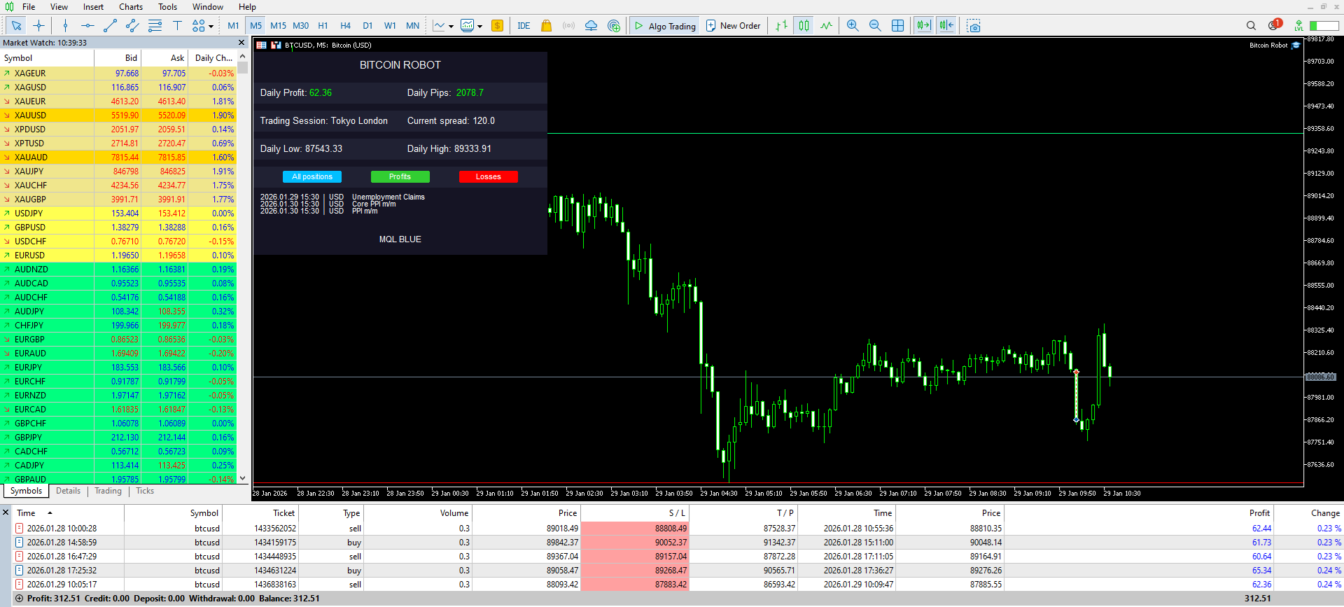Select XAUUSD row in Market Watch

118,116
